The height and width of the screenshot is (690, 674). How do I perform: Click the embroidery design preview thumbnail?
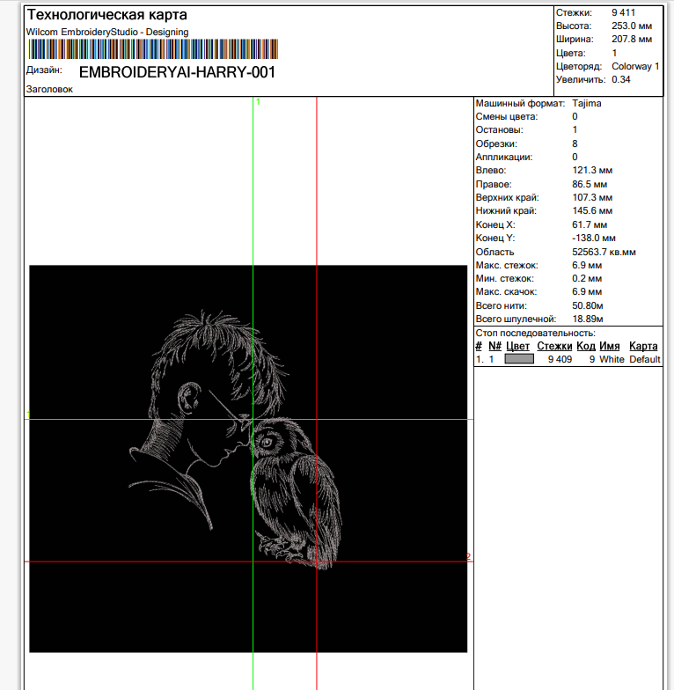pyautogui.click(x=248, y=459)
